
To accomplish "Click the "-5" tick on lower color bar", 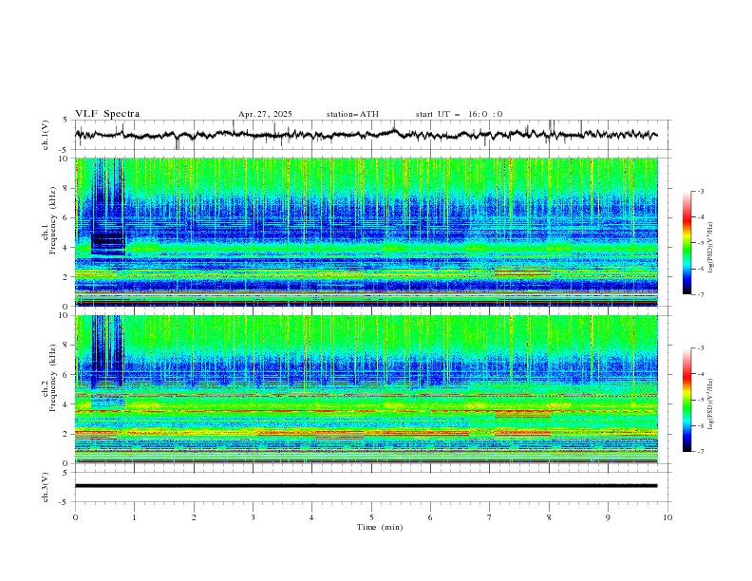I will coord(701,400).
